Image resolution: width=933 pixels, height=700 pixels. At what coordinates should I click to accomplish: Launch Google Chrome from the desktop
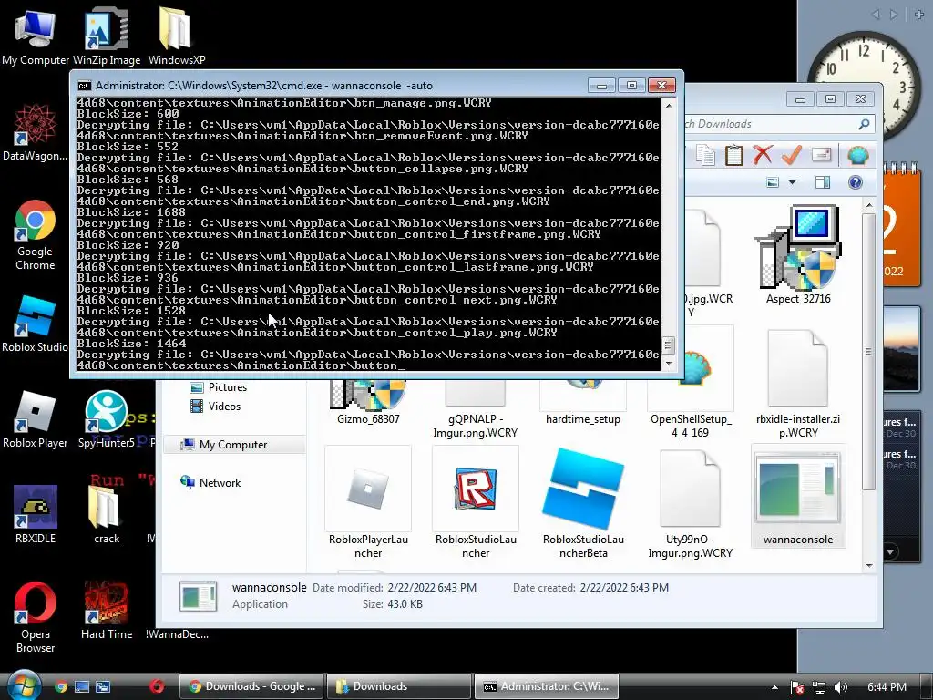click(x=36, y=235)
